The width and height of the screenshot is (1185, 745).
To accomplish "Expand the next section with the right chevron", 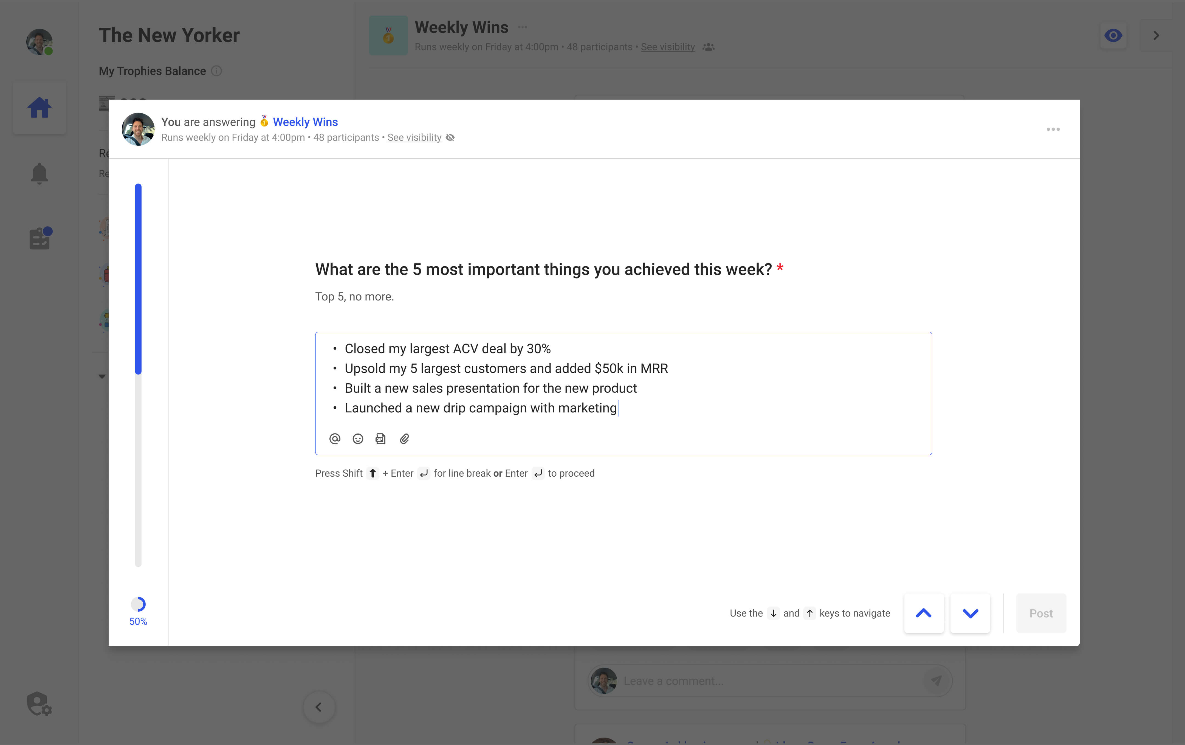I will click(x=1156, y=35).
